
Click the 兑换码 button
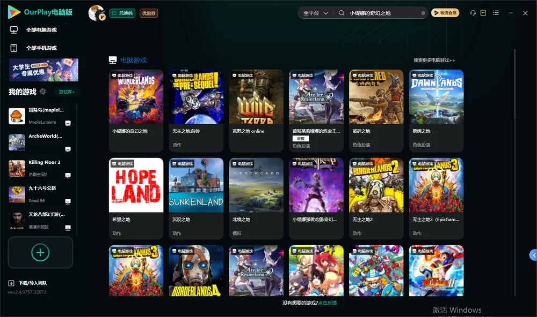(122, 13)
